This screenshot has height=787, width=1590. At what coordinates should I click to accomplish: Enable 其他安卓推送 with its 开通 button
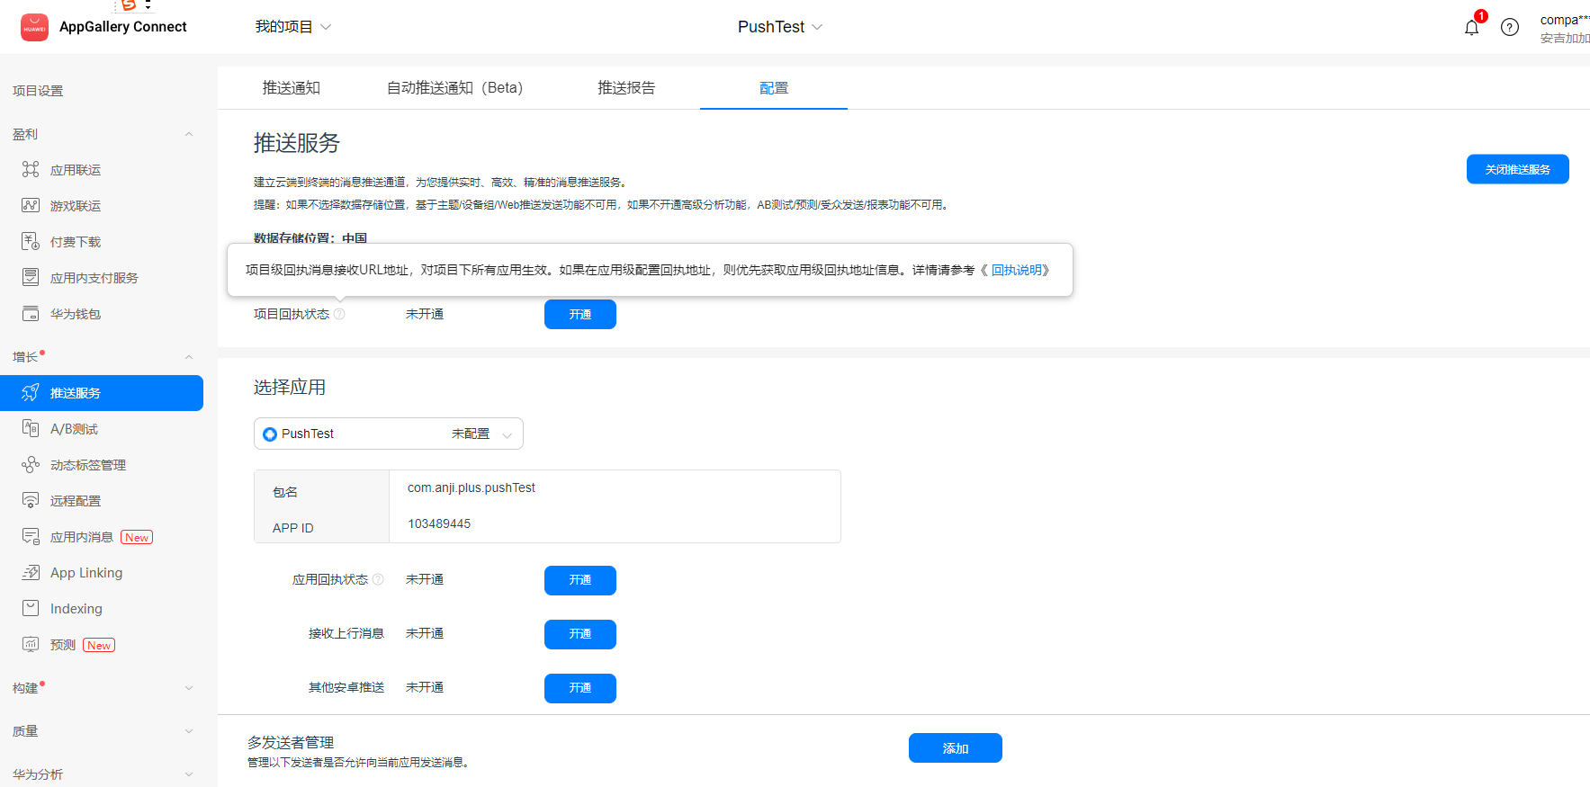[x=579, y=688]
